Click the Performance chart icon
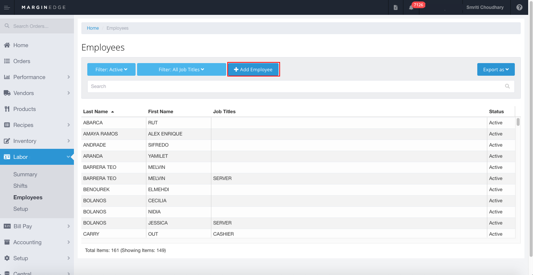533x275 pixels. click(x=7, y=77)
